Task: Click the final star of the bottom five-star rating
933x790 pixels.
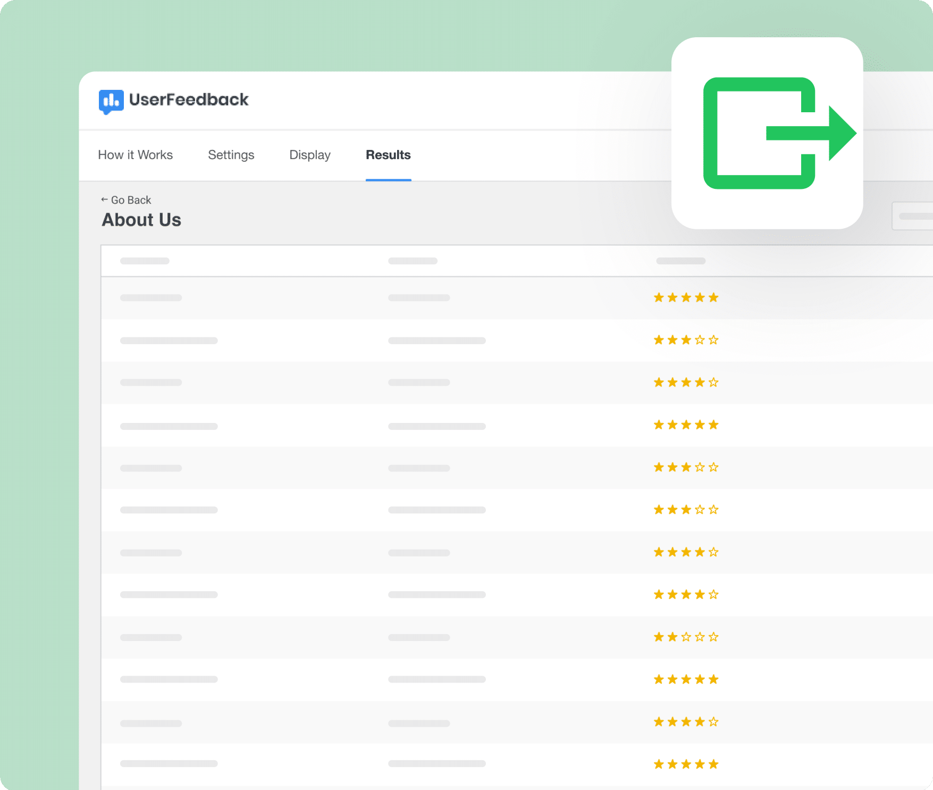Action: point(713,764)
